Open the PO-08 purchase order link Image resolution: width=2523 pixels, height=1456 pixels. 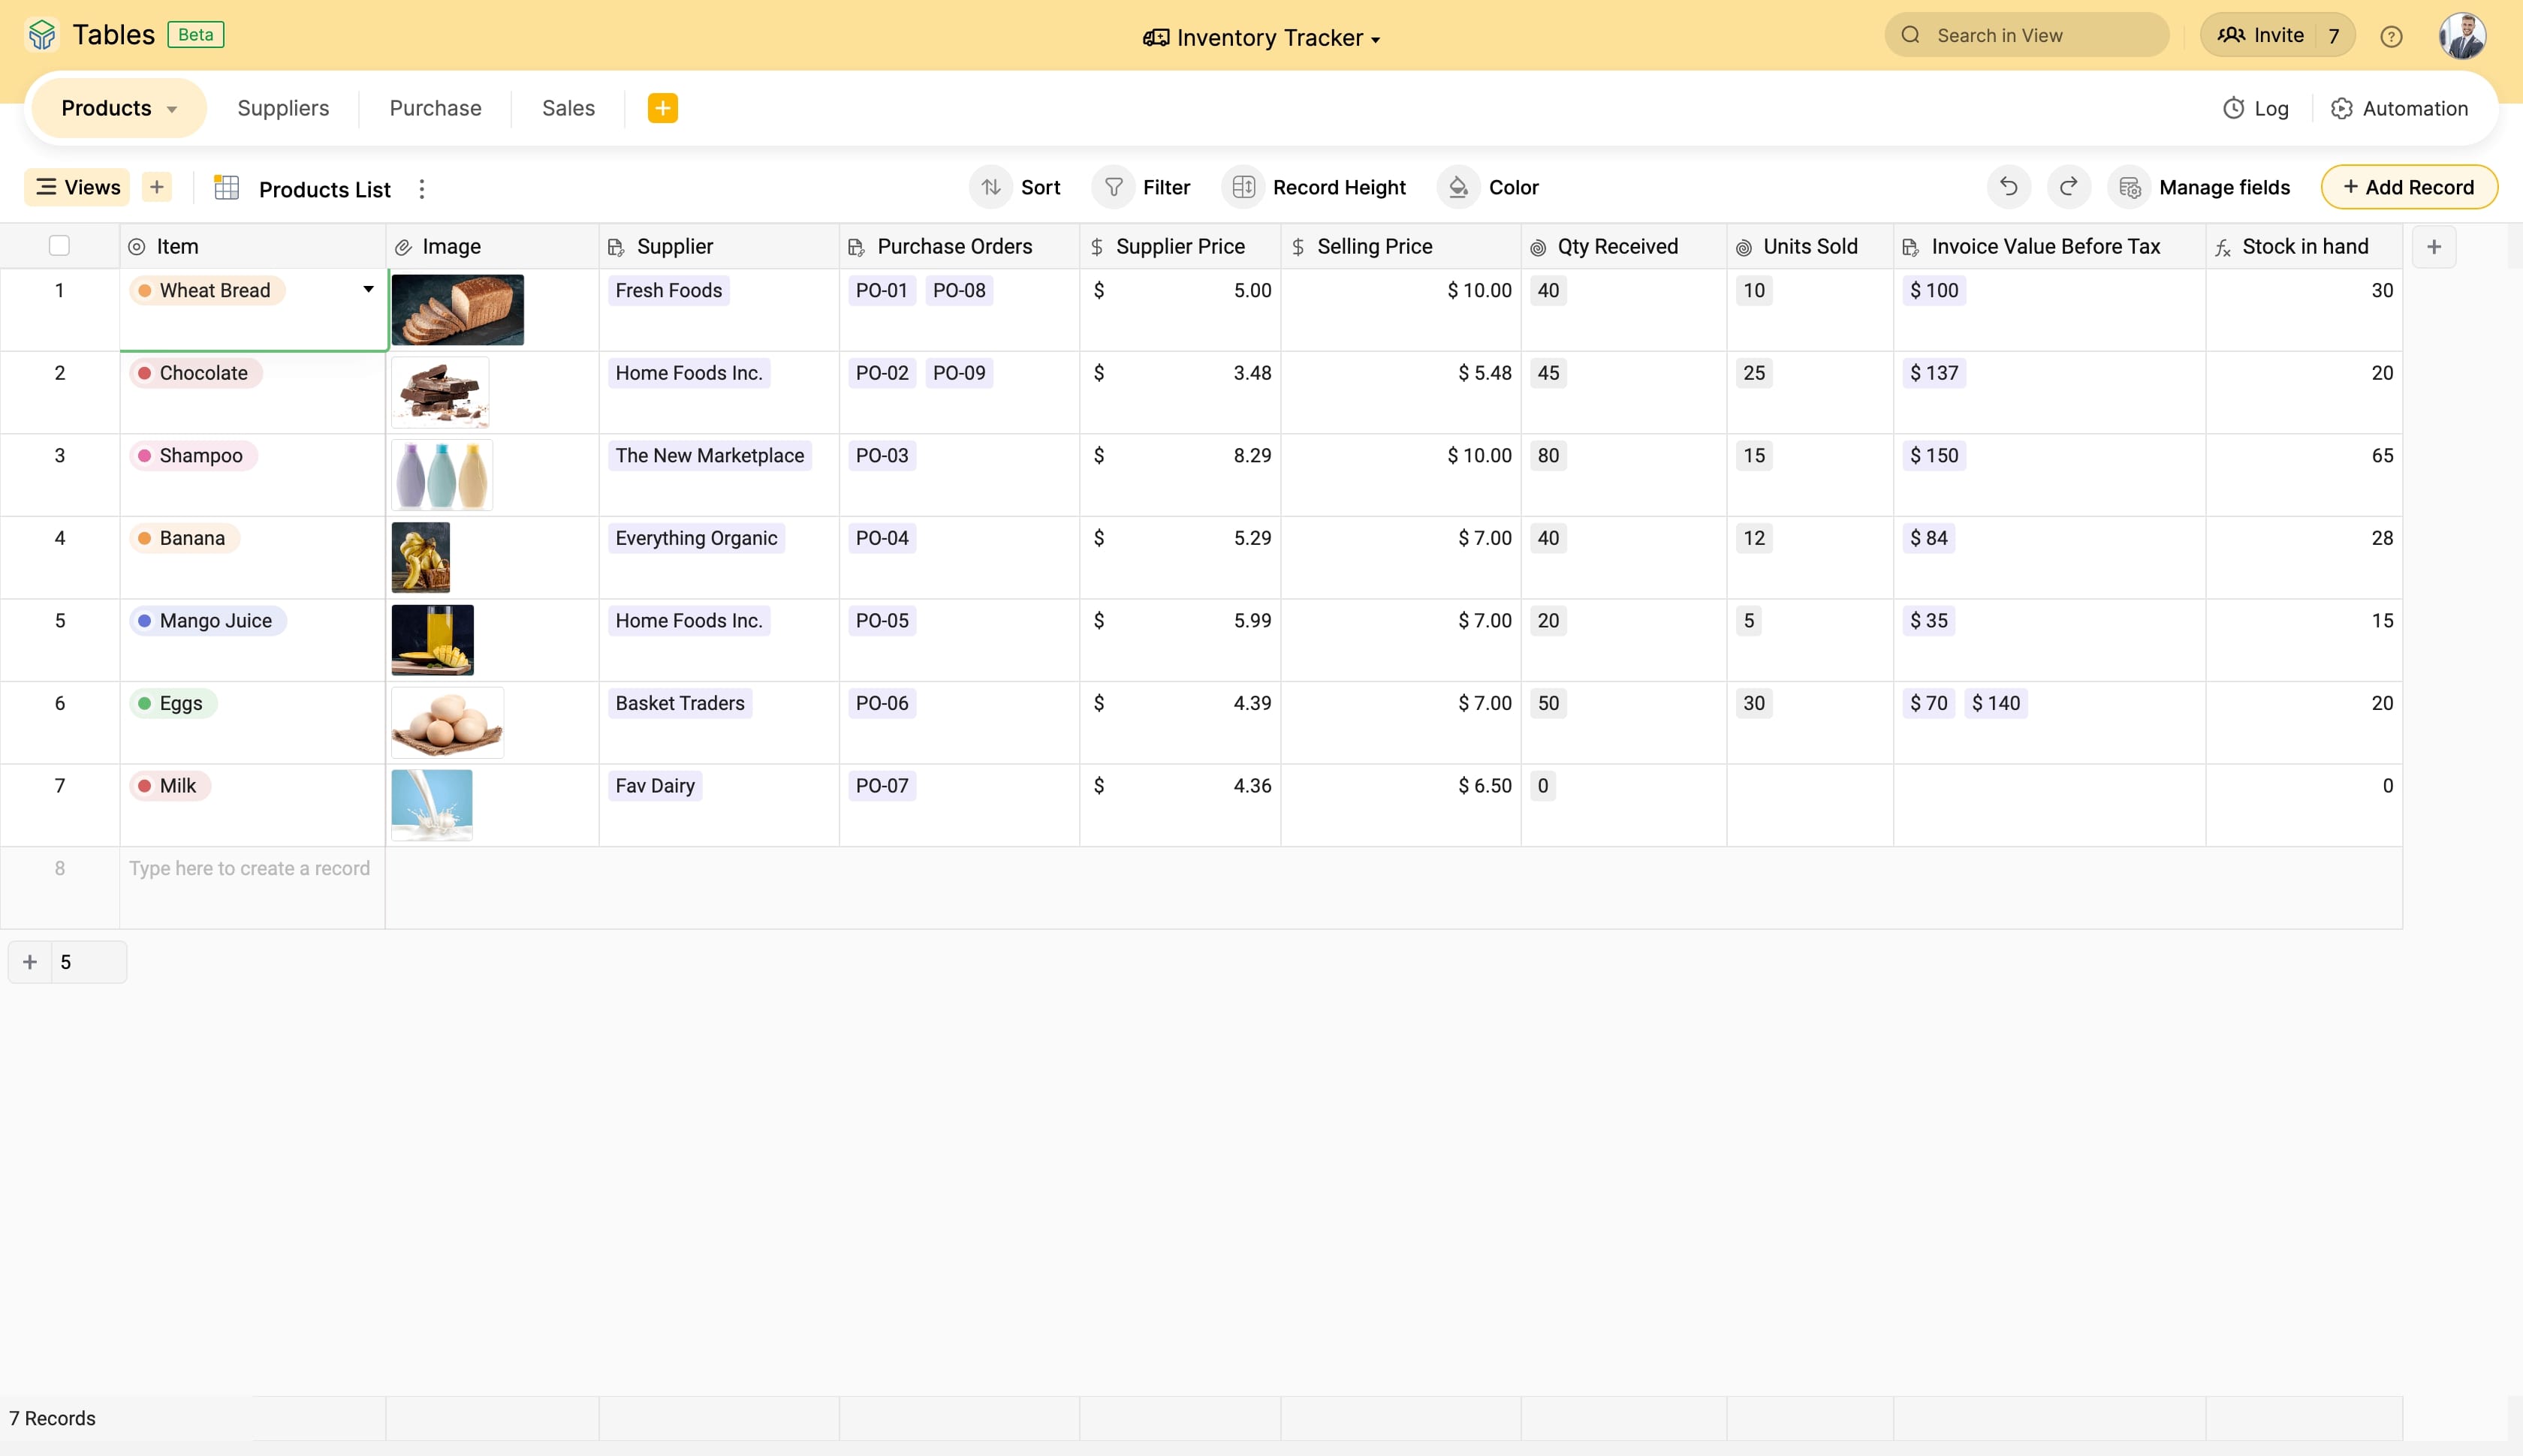tap(958, 290)
